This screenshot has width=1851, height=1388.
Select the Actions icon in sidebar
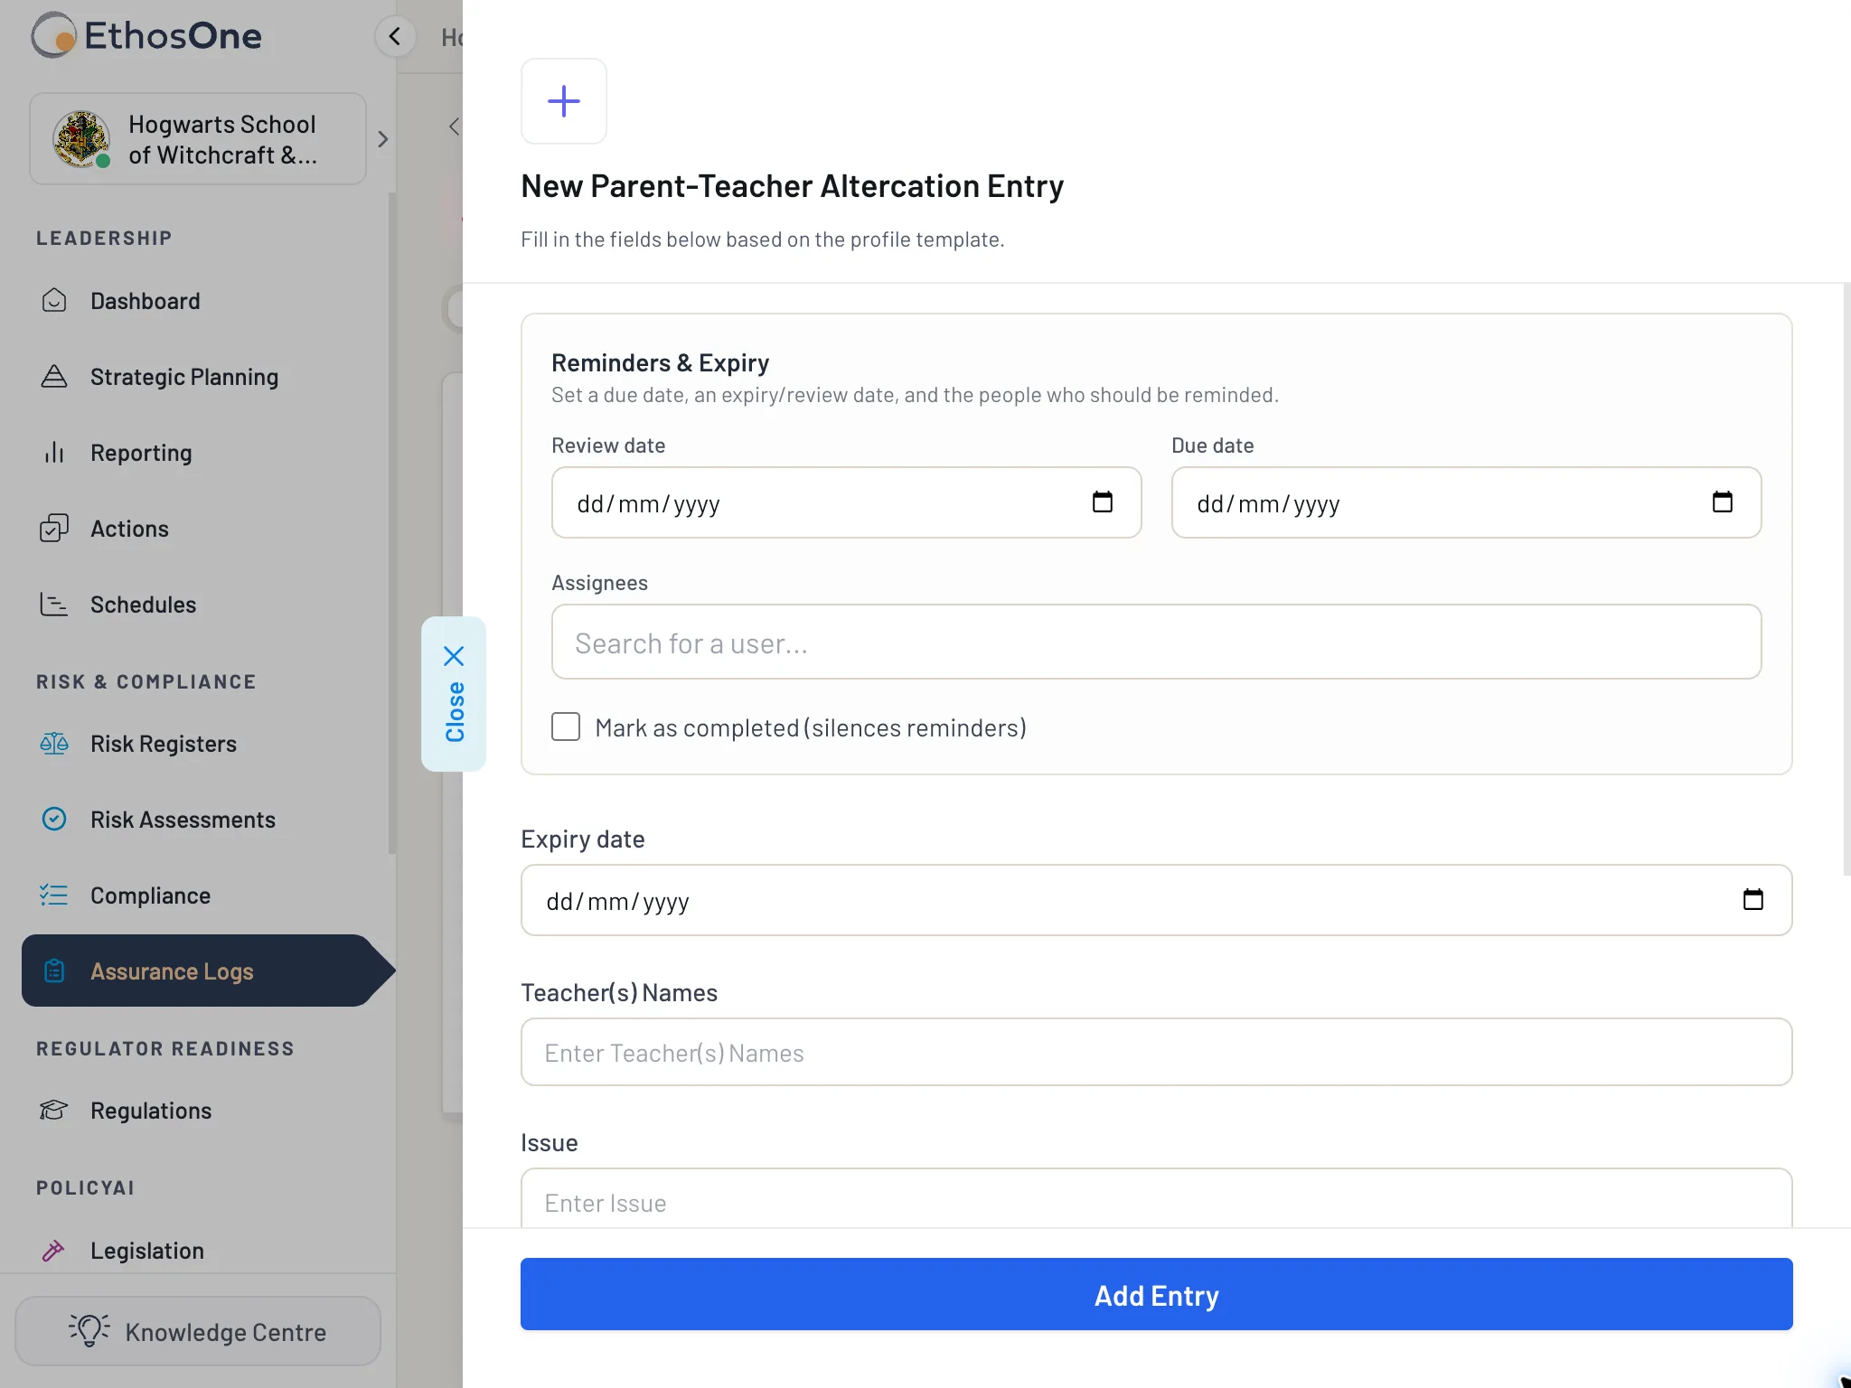[54, 529]
